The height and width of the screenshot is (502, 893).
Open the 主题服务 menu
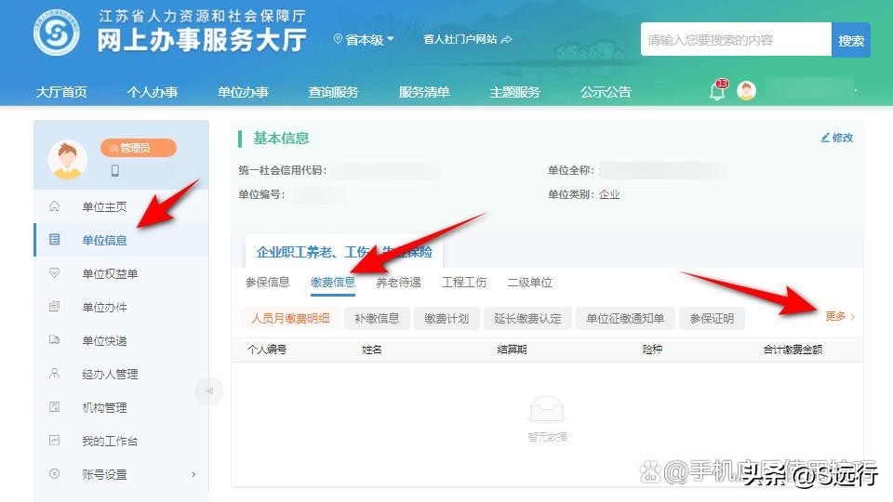pyautogui.click(x=514, y=92)
